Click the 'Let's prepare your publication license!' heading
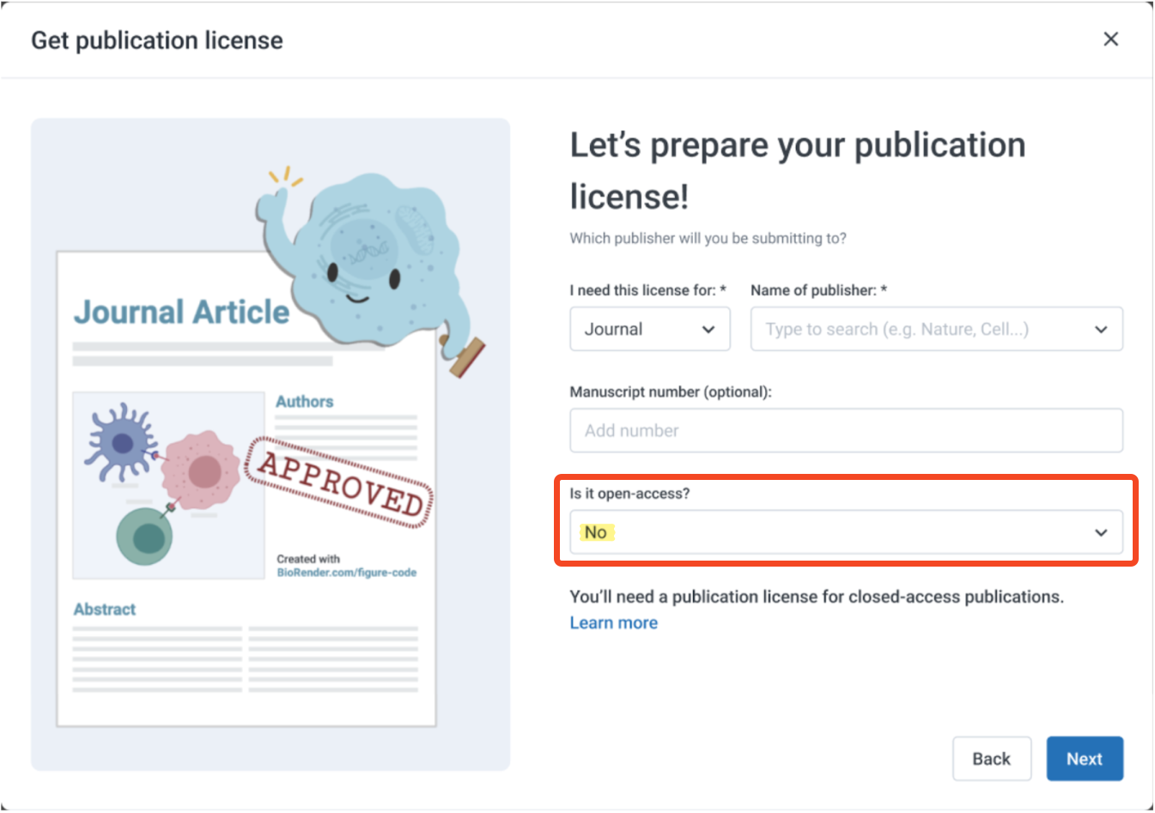This screenshot has width=1155, height=813. (x=798, y=171)
